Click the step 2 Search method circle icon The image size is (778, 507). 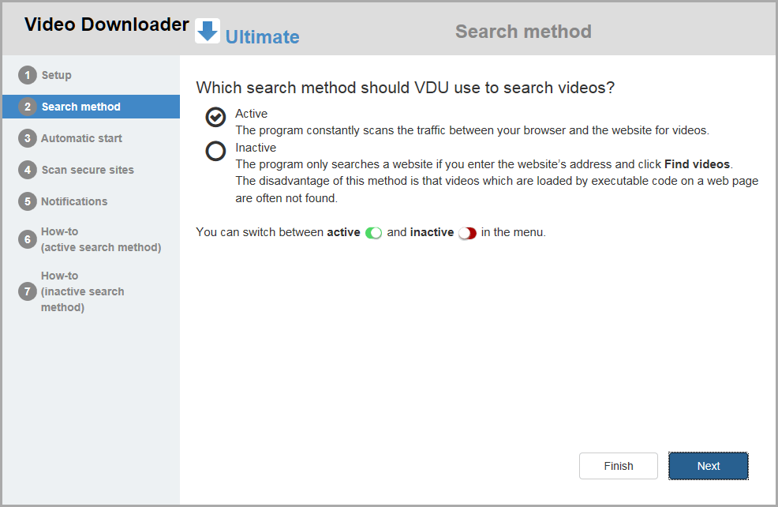27,107
